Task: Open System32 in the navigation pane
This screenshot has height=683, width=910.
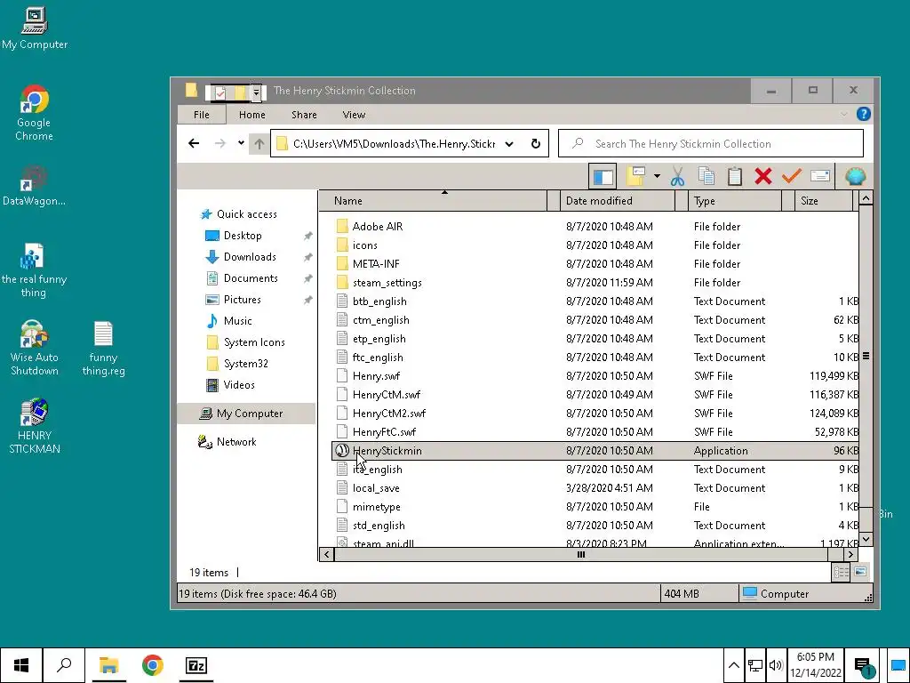Action: coord(246,364)
